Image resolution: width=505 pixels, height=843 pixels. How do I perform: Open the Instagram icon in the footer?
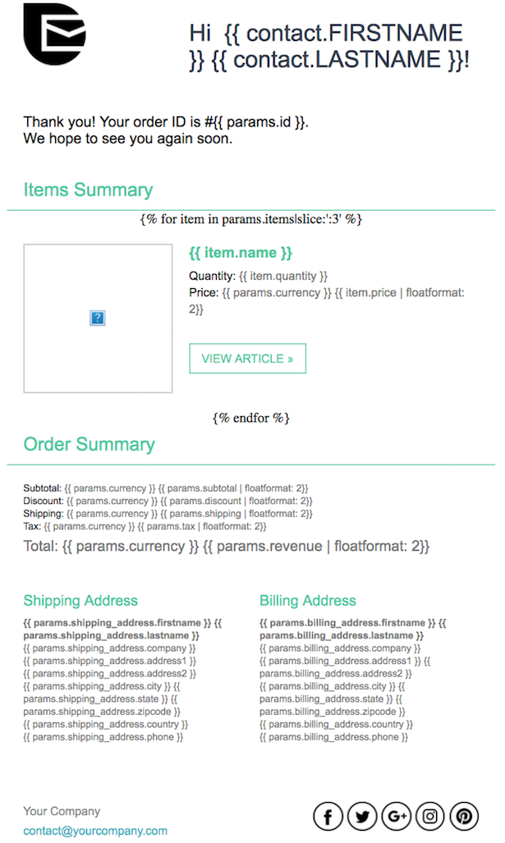click(429, 816)
